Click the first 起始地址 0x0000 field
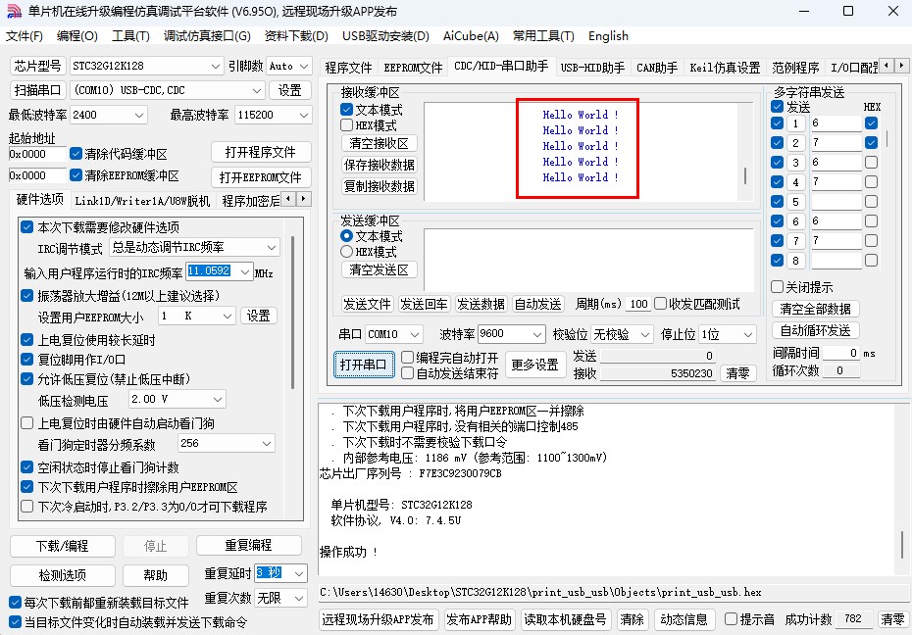 (x=37, y=154)
